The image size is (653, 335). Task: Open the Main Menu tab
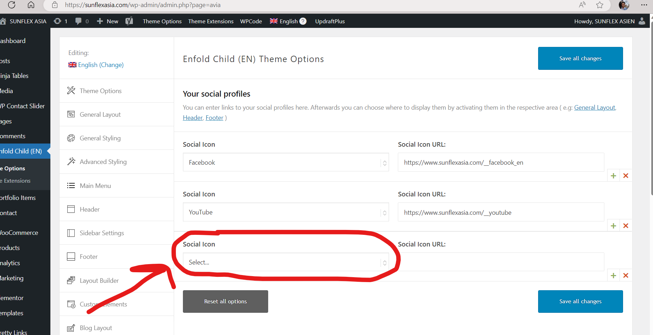pos(117,185)
